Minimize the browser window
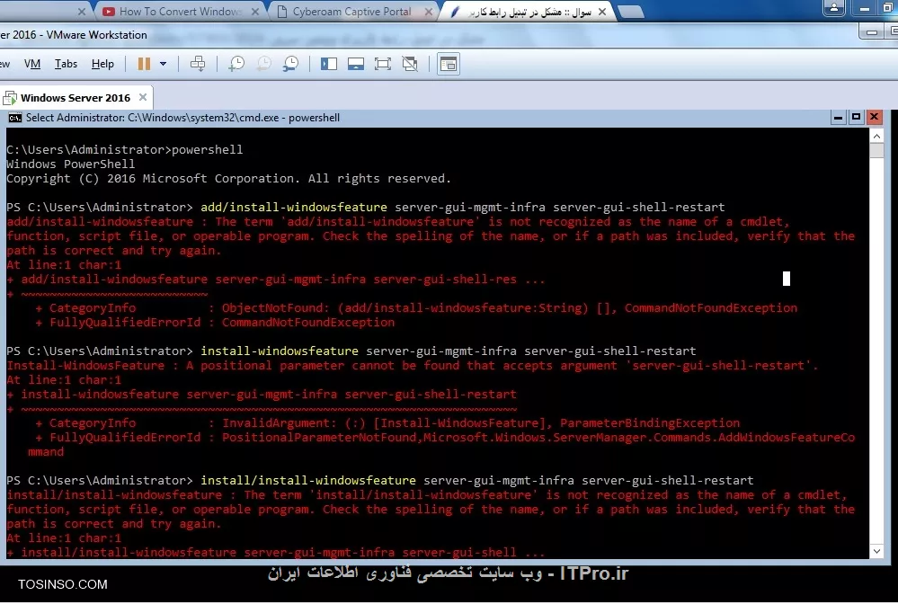Screen dimensions: 898x604 click(865, 7)
